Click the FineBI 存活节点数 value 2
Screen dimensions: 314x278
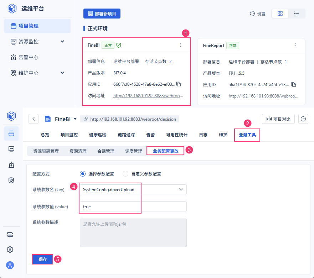click(x=170, y=61)
